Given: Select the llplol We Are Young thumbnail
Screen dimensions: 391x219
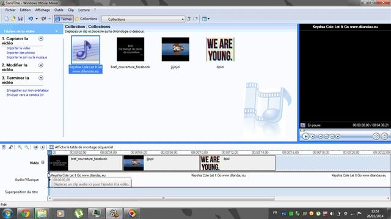Looking at the screenshot, I should 221,49.
